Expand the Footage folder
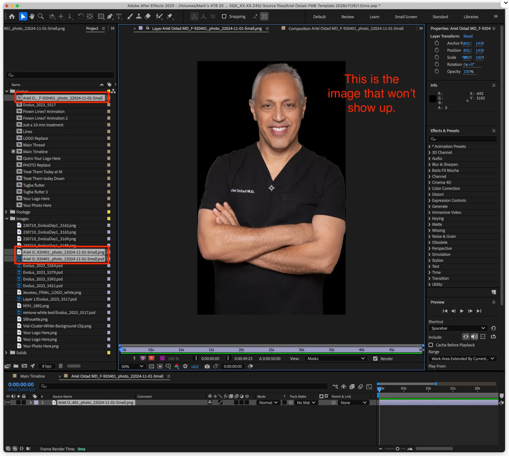The image size is (509, 456). (x=6, y=212)
